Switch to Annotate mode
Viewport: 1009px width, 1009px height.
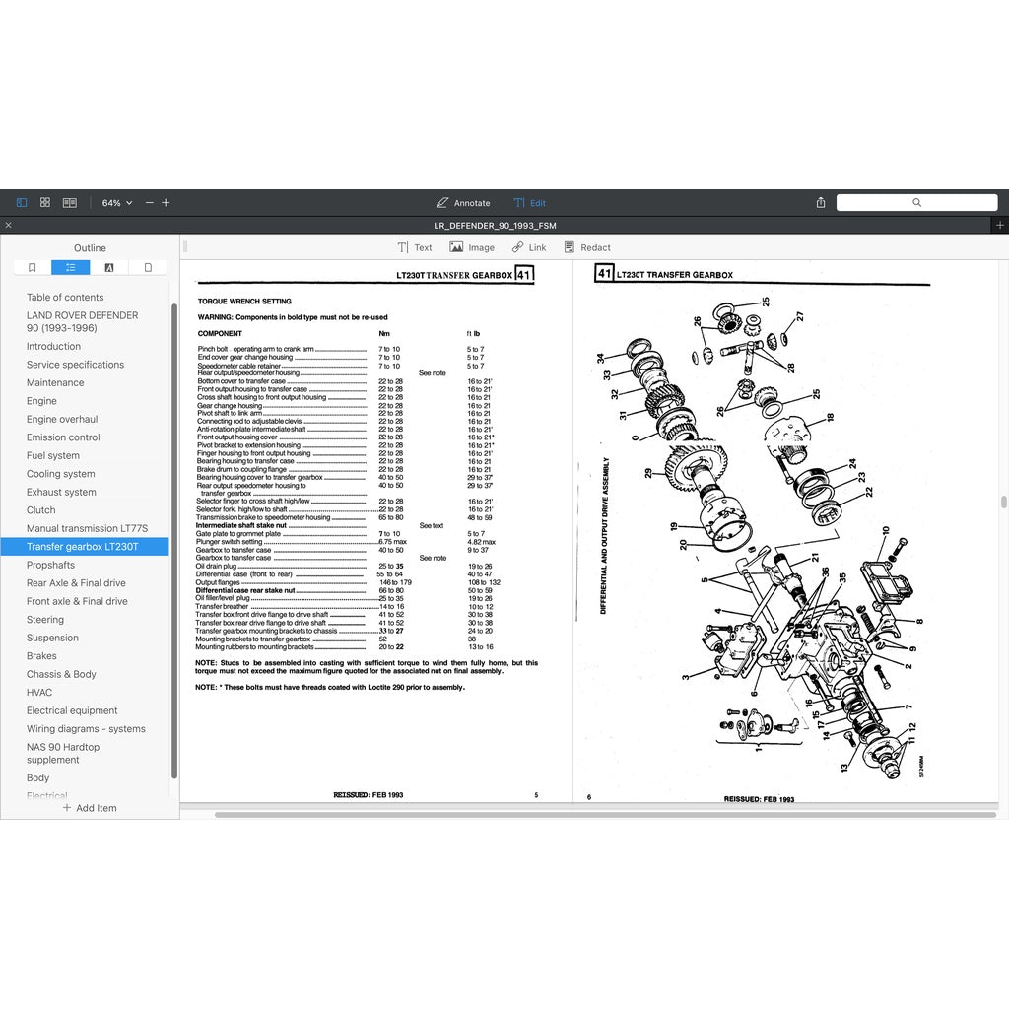tap(463, 203)
